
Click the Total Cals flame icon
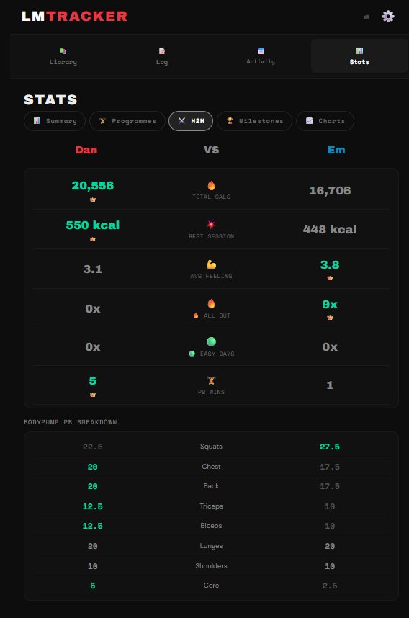pos(211,185)
